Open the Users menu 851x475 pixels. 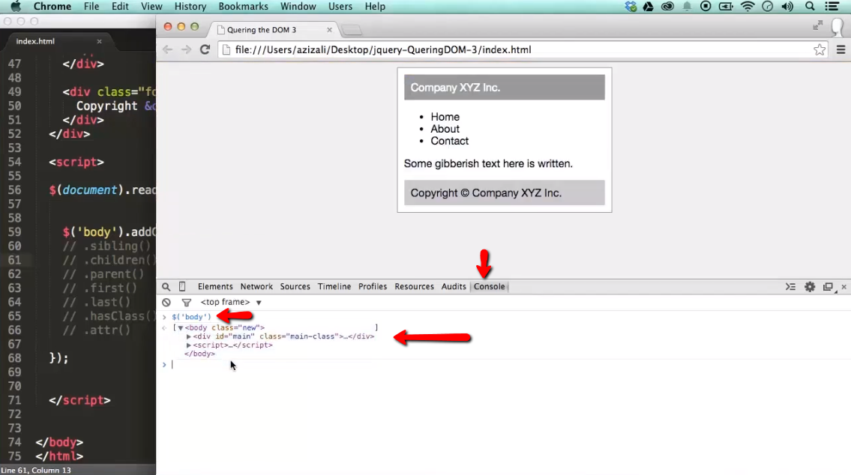tap(340, 7)
